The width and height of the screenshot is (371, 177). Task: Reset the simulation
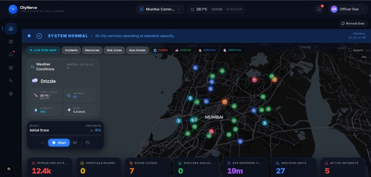pyautogui.click(x=88, y=143)
